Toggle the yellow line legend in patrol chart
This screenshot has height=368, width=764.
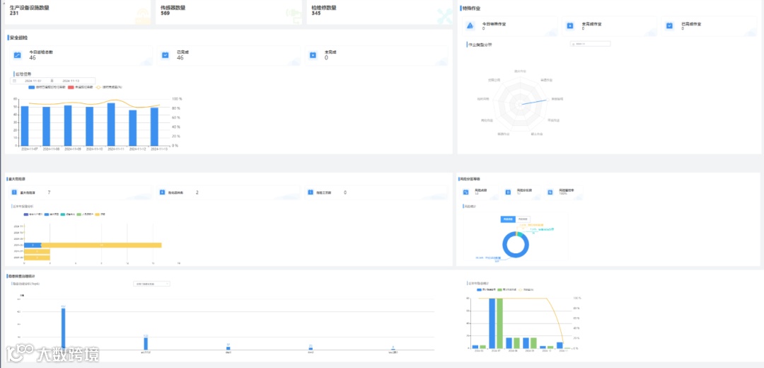(x=98, y=87)
